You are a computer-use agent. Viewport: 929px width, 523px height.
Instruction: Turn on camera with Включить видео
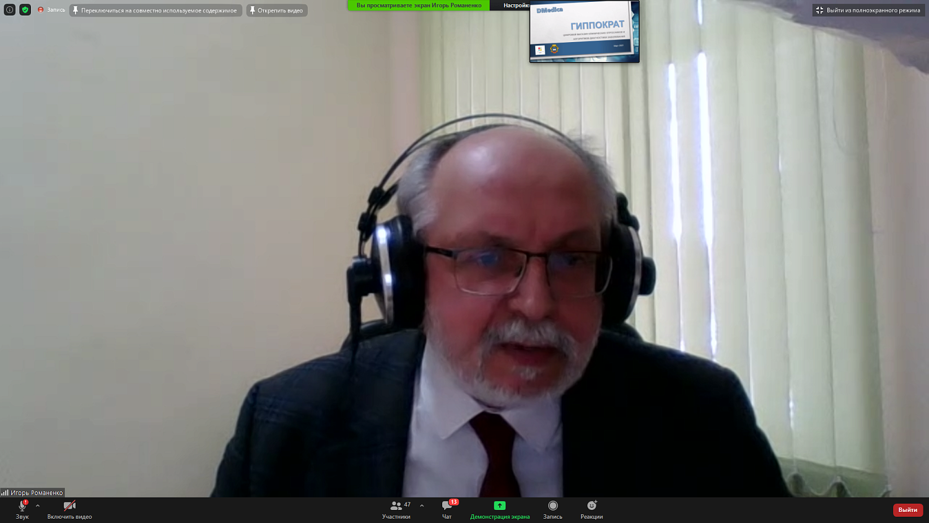(69, 509)
